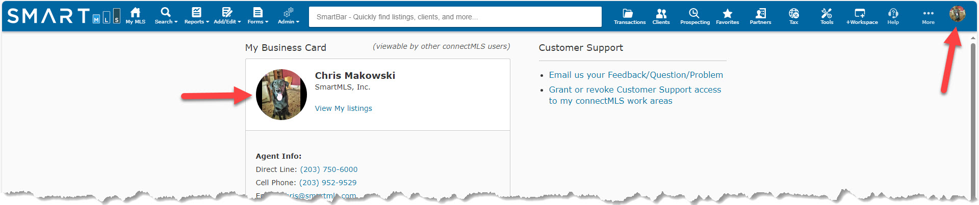
Task: Focus the SmartBar search field
Action: pos(455,17)
